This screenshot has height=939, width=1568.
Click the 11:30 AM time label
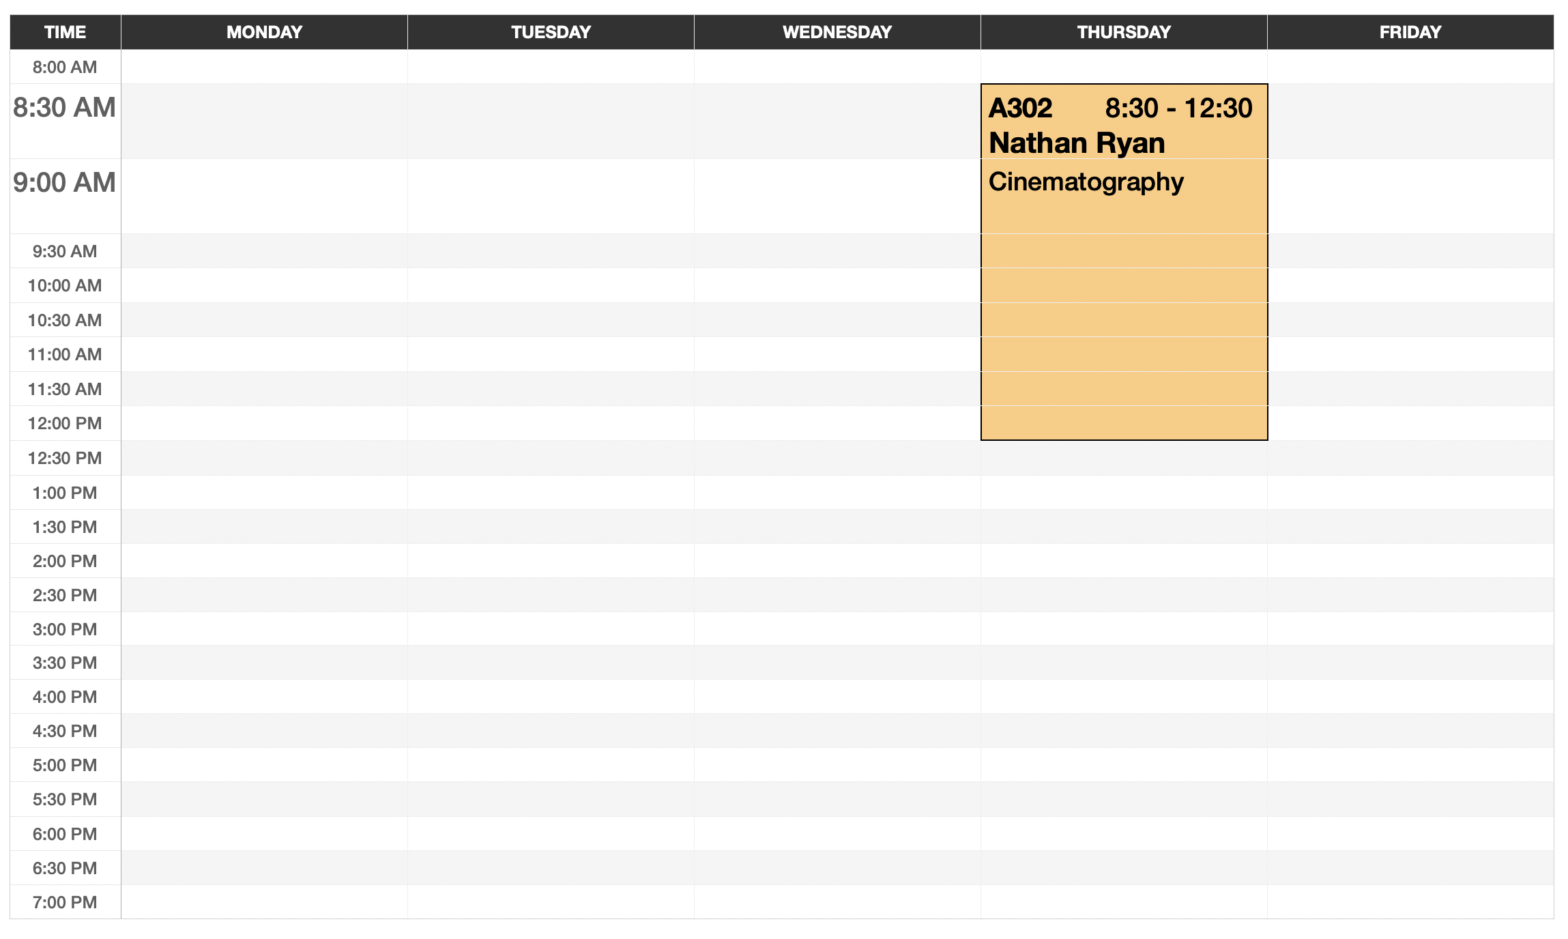click(65, 389)
